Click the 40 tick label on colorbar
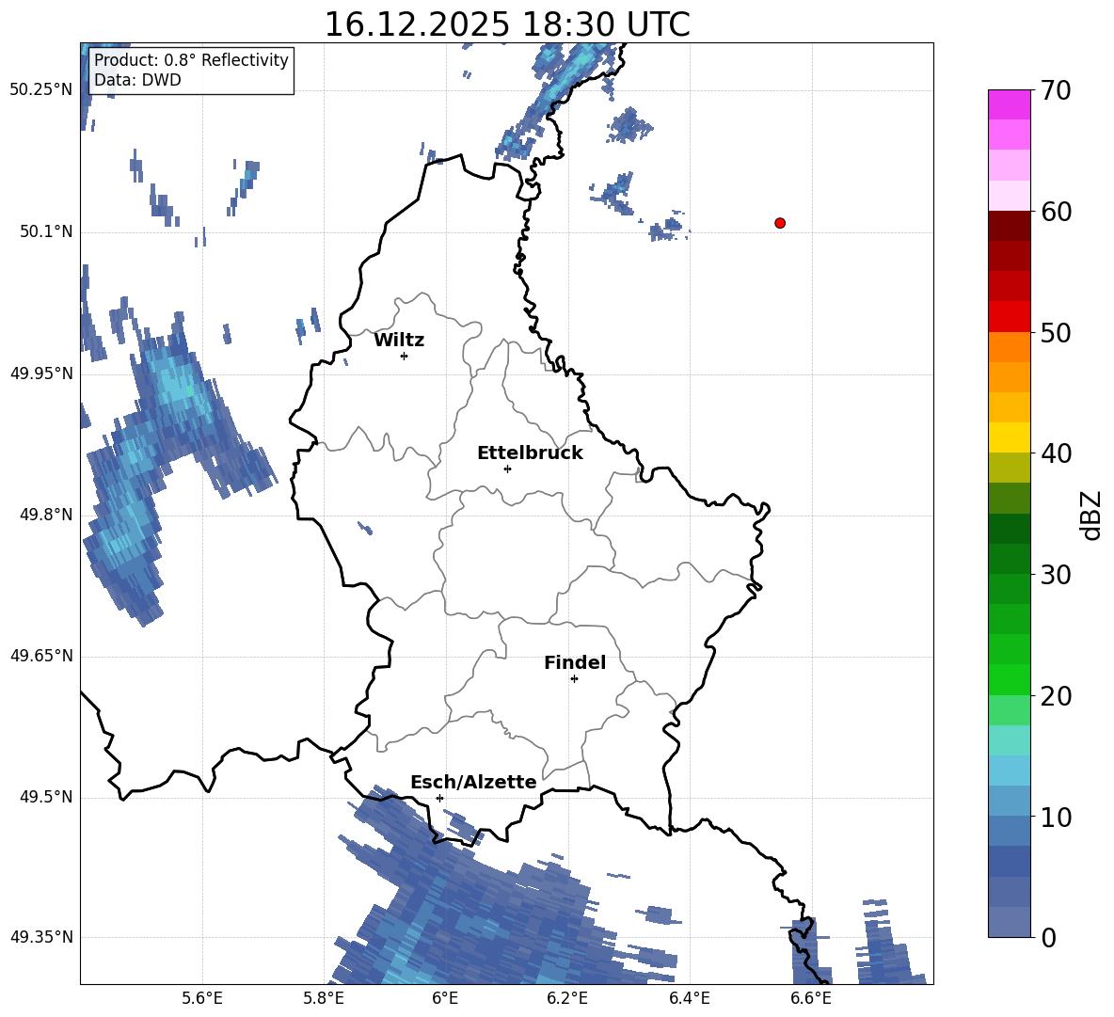 (x=1056, y=453)
